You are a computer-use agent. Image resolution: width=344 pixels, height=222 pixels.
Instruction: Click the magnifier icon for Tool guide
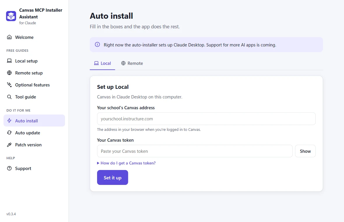coord(9,97)
